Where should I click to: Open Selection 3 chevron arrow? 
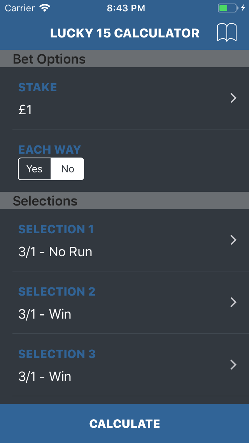pyautogui.click(x=233, y=365)
